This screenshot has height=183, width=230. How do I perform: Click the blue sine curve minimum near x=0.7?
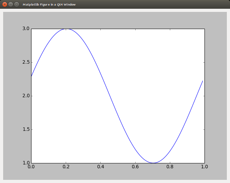pyautogui.click(x=153, y=163)
